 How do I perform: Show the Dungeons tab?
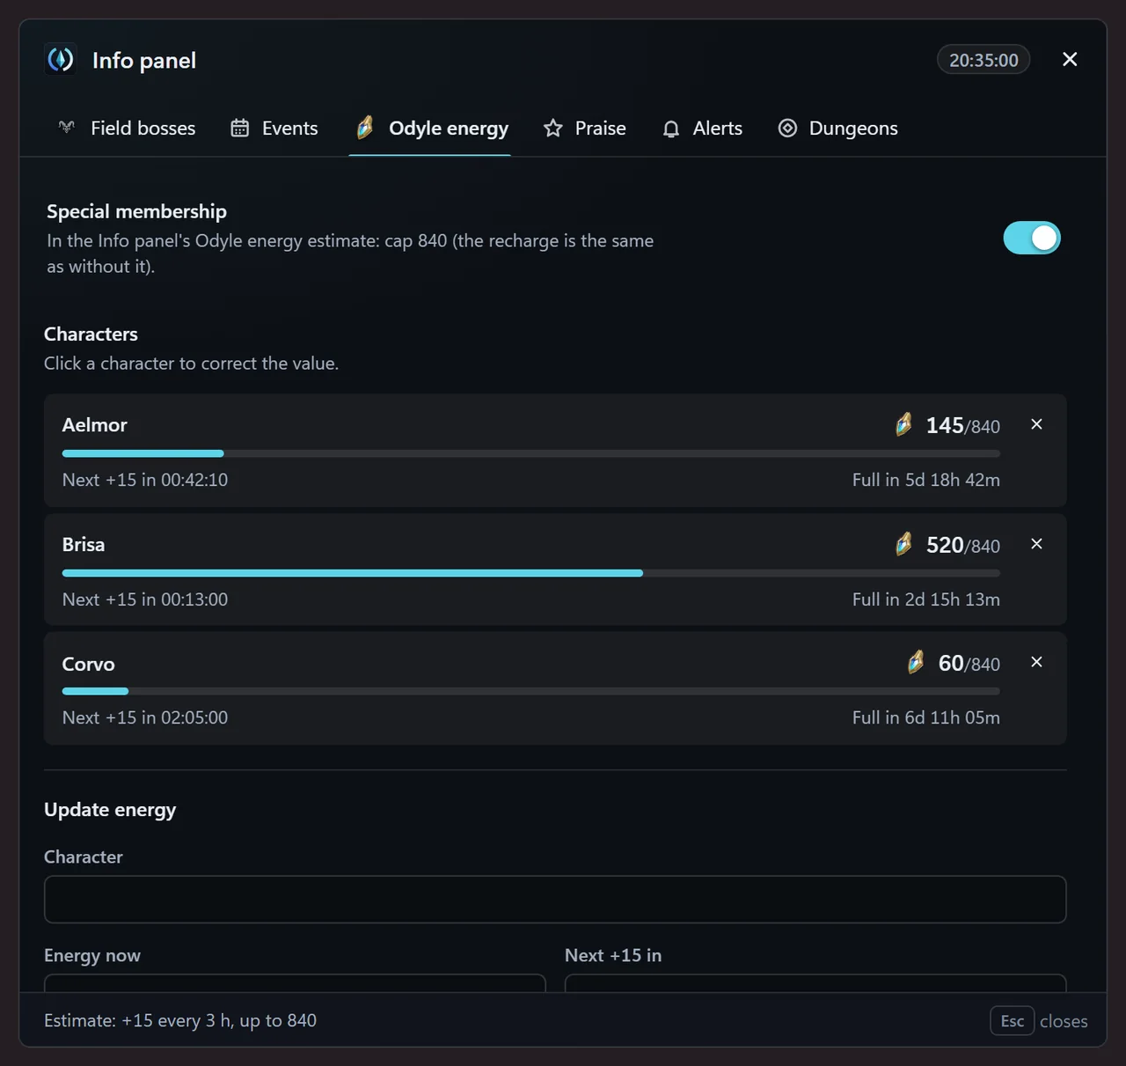click(x=837, y=129)
